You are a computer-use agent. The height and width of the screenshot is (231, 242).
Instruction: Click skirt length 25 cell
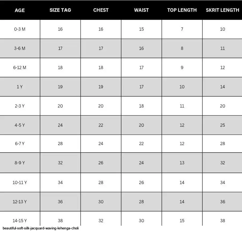(222, 125)
